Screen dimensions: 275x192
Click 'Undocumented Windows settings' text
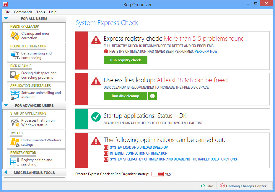[x=41, y=142]
